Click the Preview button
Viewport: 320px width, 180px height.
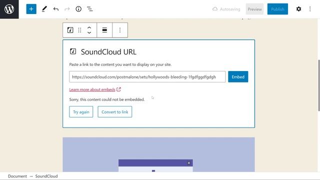[254, 9]
